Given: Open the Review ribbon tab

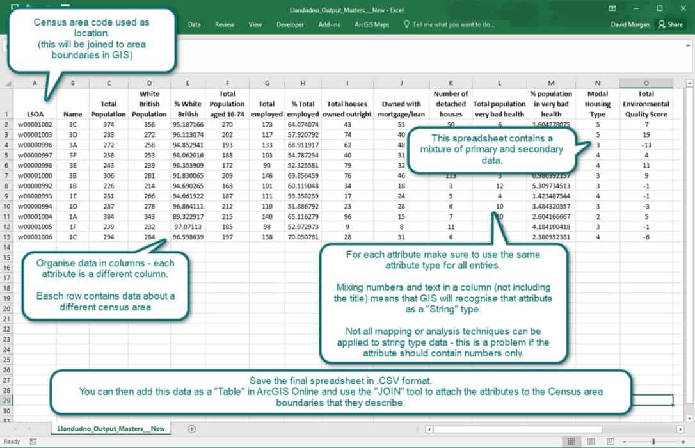Looking at the screenshot, I should [225, 24].
